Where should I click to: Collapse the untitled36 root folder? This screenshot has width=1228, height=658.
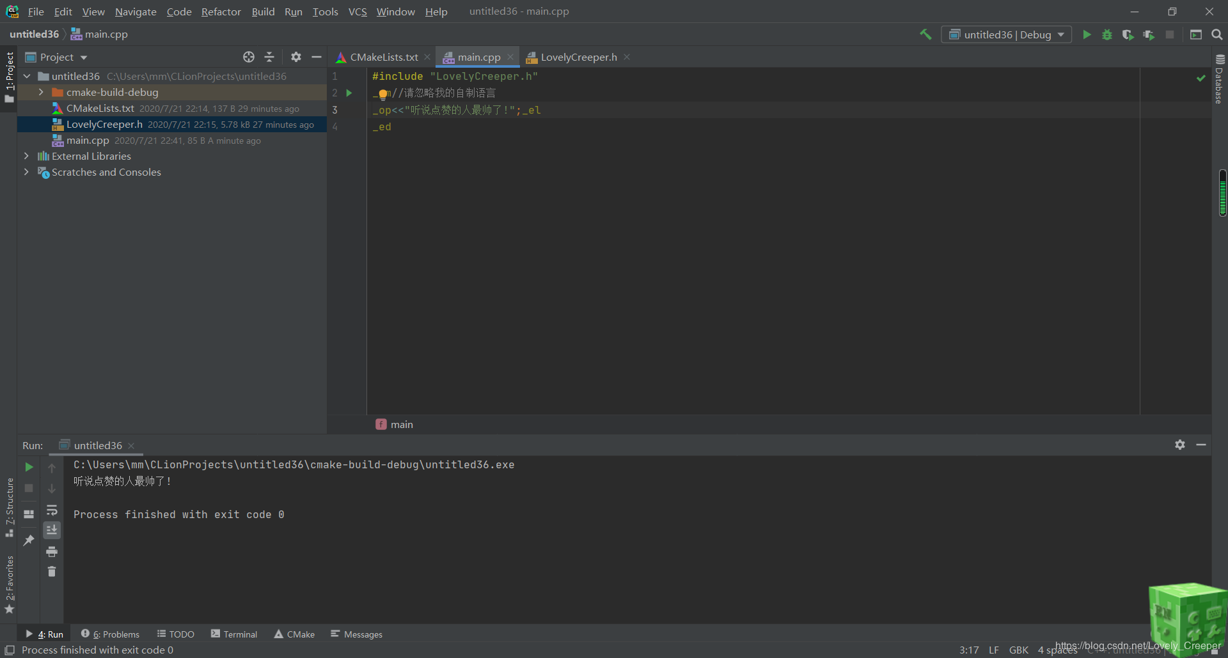pyautogui.click(x=27, y=76)
